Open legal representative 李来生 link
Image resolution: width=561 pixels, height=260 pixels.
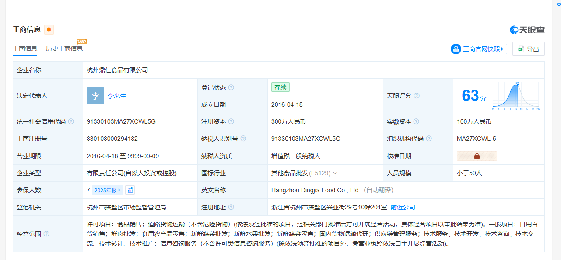pyautogui.click(x=117, y=96)
